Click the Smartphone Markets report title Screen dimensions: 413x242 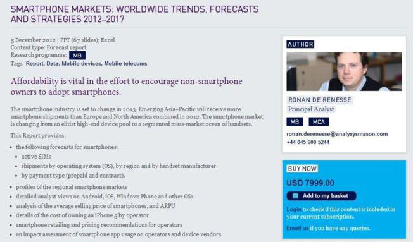[134, 14]
